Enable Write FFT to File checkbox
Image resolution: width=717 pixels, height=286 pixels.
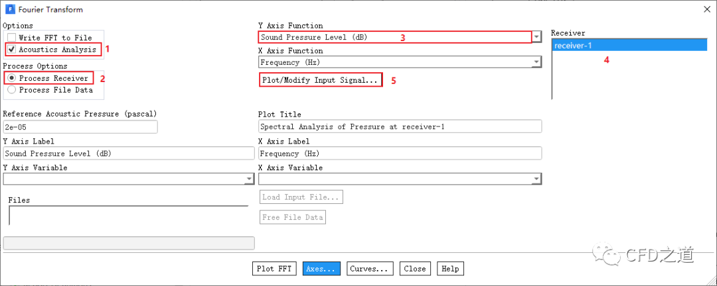click(11, 38)
